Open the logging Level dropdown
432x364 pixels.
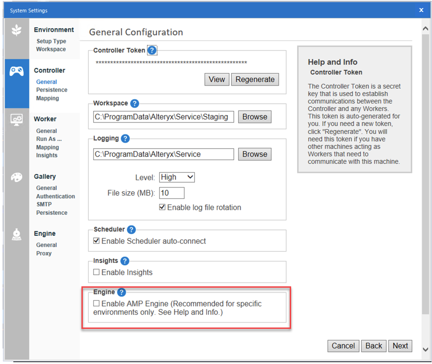pos(177,177)
